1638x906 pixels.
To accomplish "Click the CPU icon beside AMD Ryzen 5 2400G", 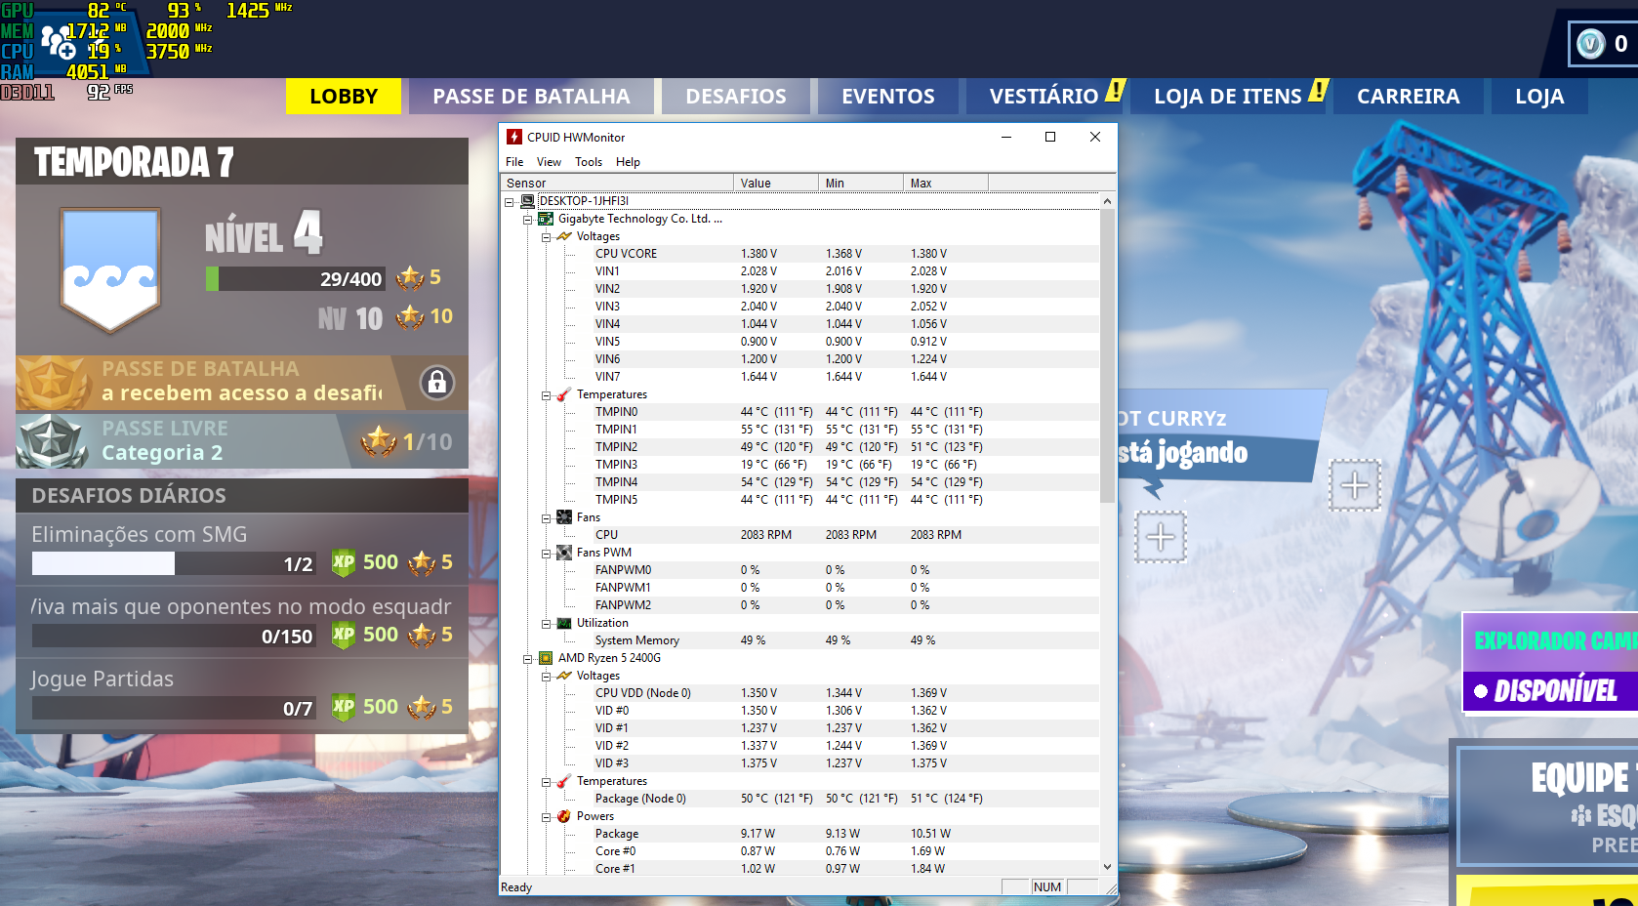I will 546,658.
